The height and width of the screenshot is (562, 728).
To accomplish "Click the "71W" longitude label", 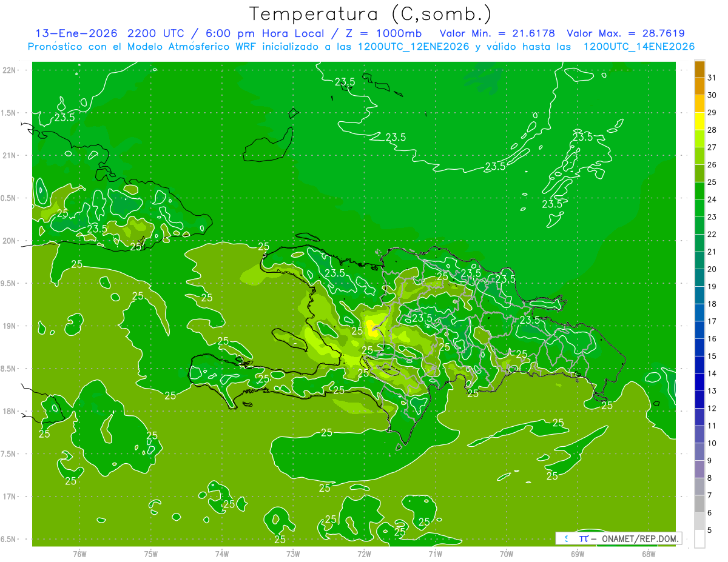I will [435, 554].
